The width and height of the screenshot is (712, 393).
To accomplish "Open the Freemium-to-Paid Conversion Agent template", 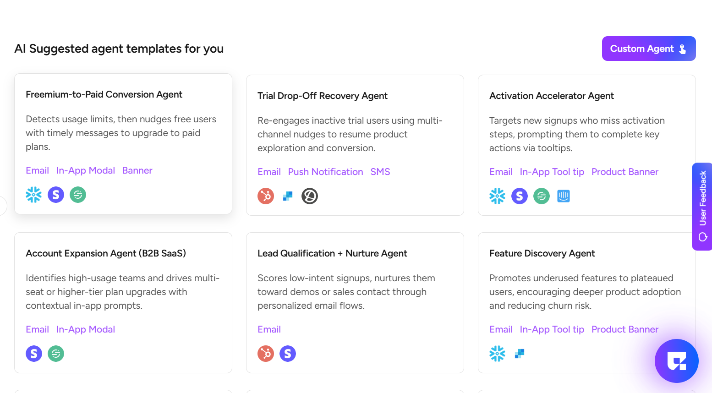I will 104,94.
